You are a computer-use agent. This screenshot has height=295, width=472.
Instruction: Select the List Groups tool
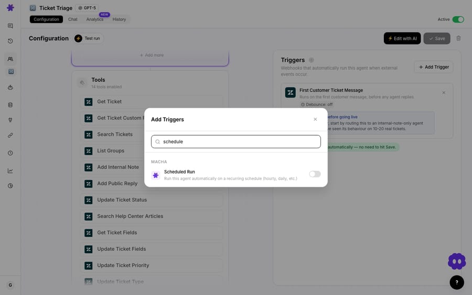point(152,151)
